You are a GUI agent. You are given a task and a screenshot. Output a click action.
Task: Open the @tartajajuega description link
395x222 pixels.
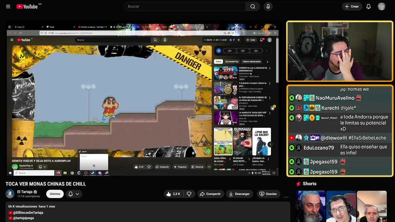pos(23,218)
